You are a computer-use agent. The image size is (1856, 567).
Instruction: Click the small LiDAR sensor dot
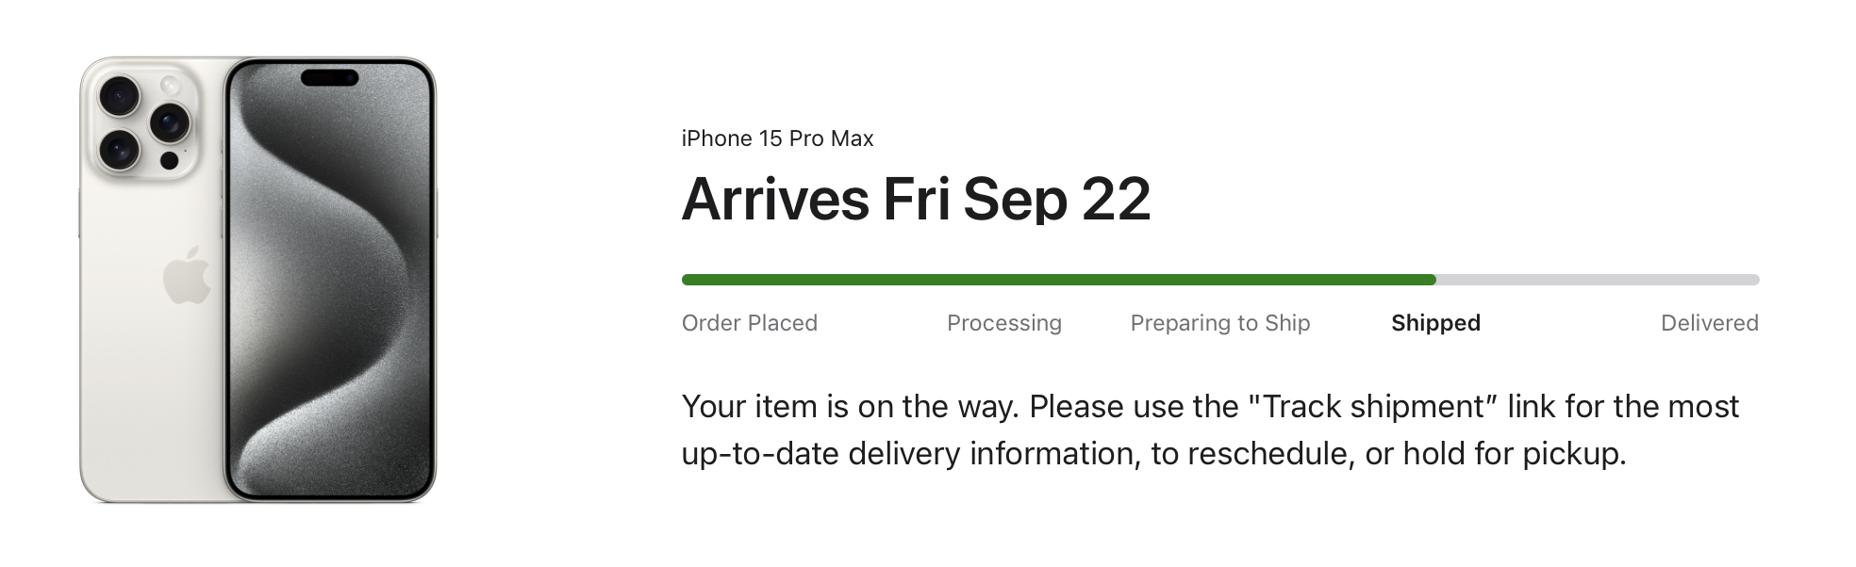pyautogui.click(x=170, y=160)
